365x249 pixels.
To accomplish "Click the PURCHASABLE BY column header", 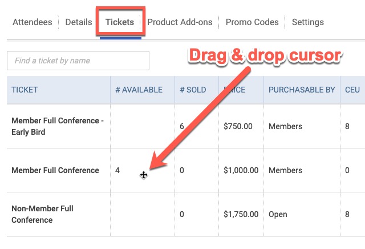I will pos(302,90).
